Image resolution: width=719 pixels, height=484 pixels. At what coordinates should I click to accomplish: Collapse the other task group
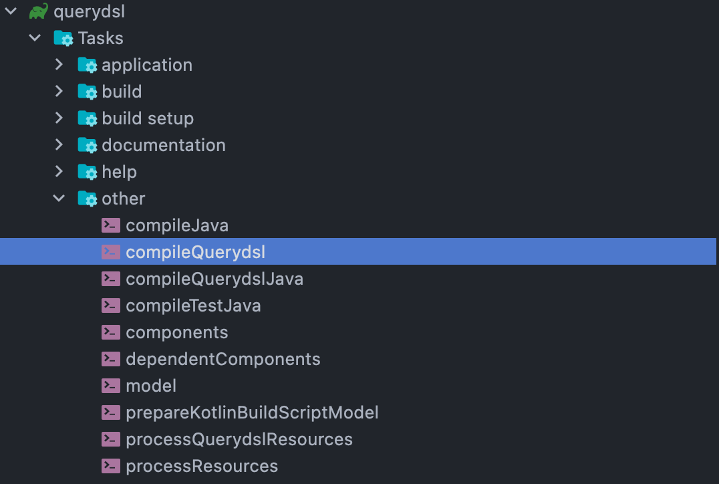[x=59, y=198]
